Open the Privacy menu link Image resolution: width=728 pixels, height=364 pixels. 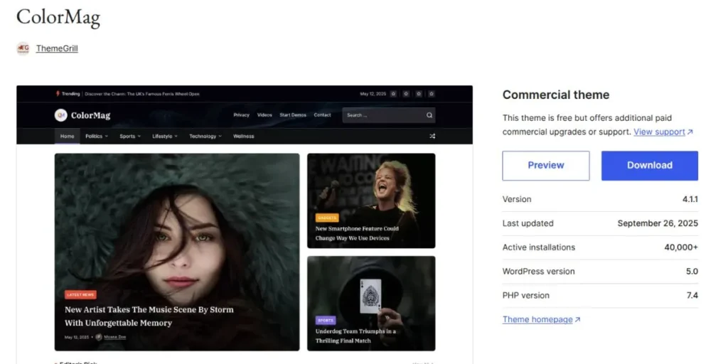tap(242, 115)
